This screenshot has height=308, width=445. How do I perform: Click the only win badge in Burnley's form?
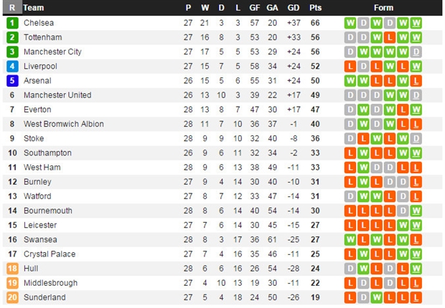tap(364, 182)
